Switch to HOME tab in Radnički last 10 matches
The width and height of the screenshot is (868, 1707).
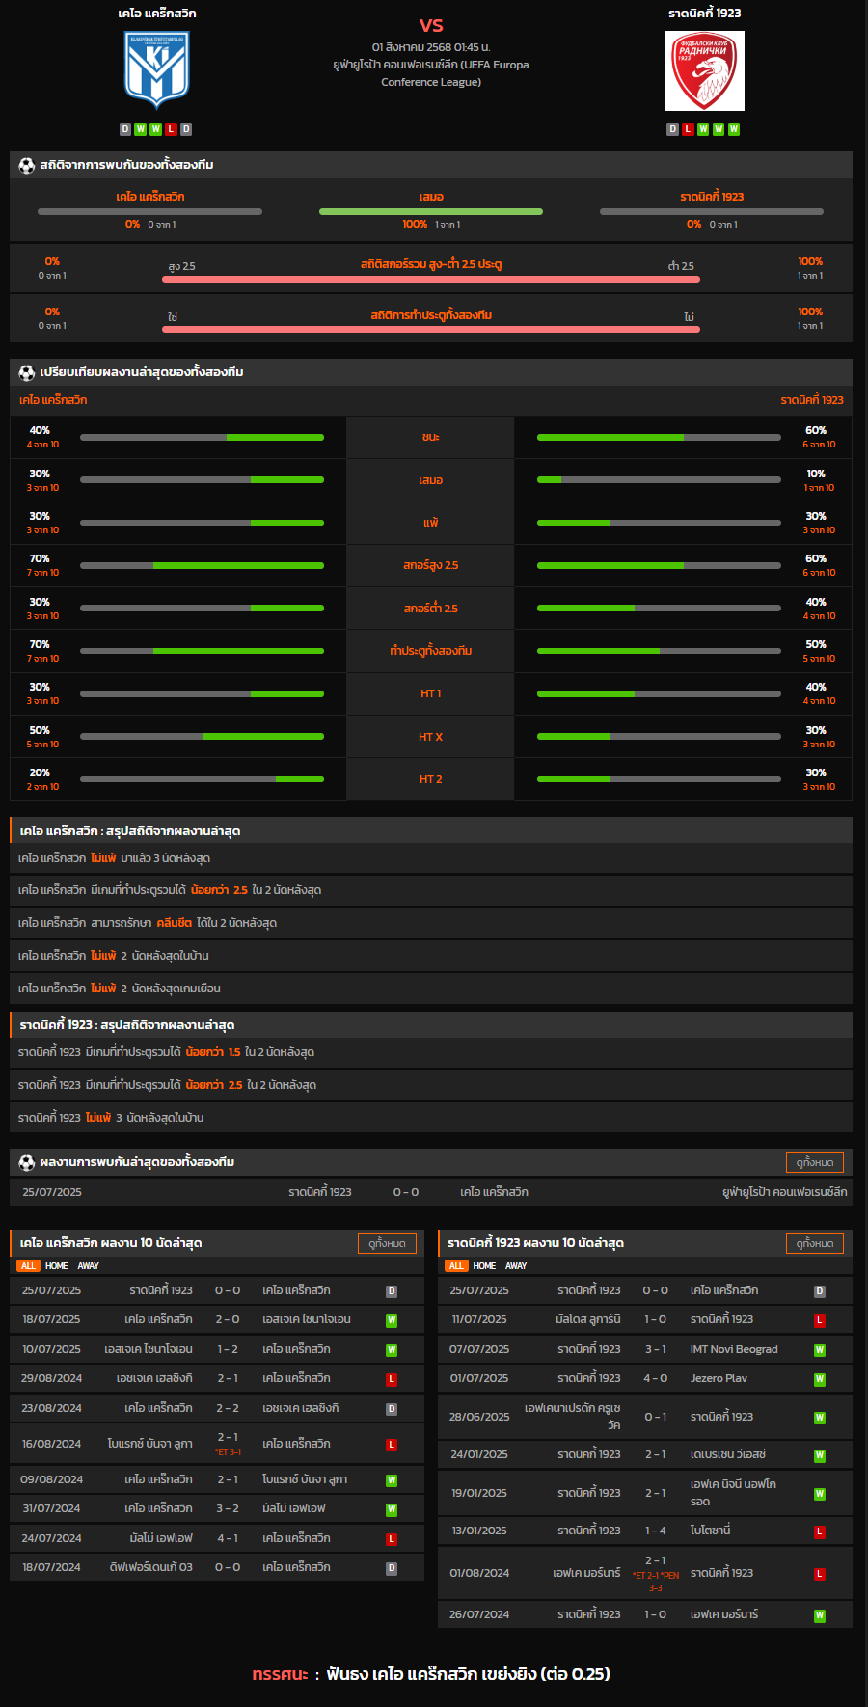(x=484, y=1266)
